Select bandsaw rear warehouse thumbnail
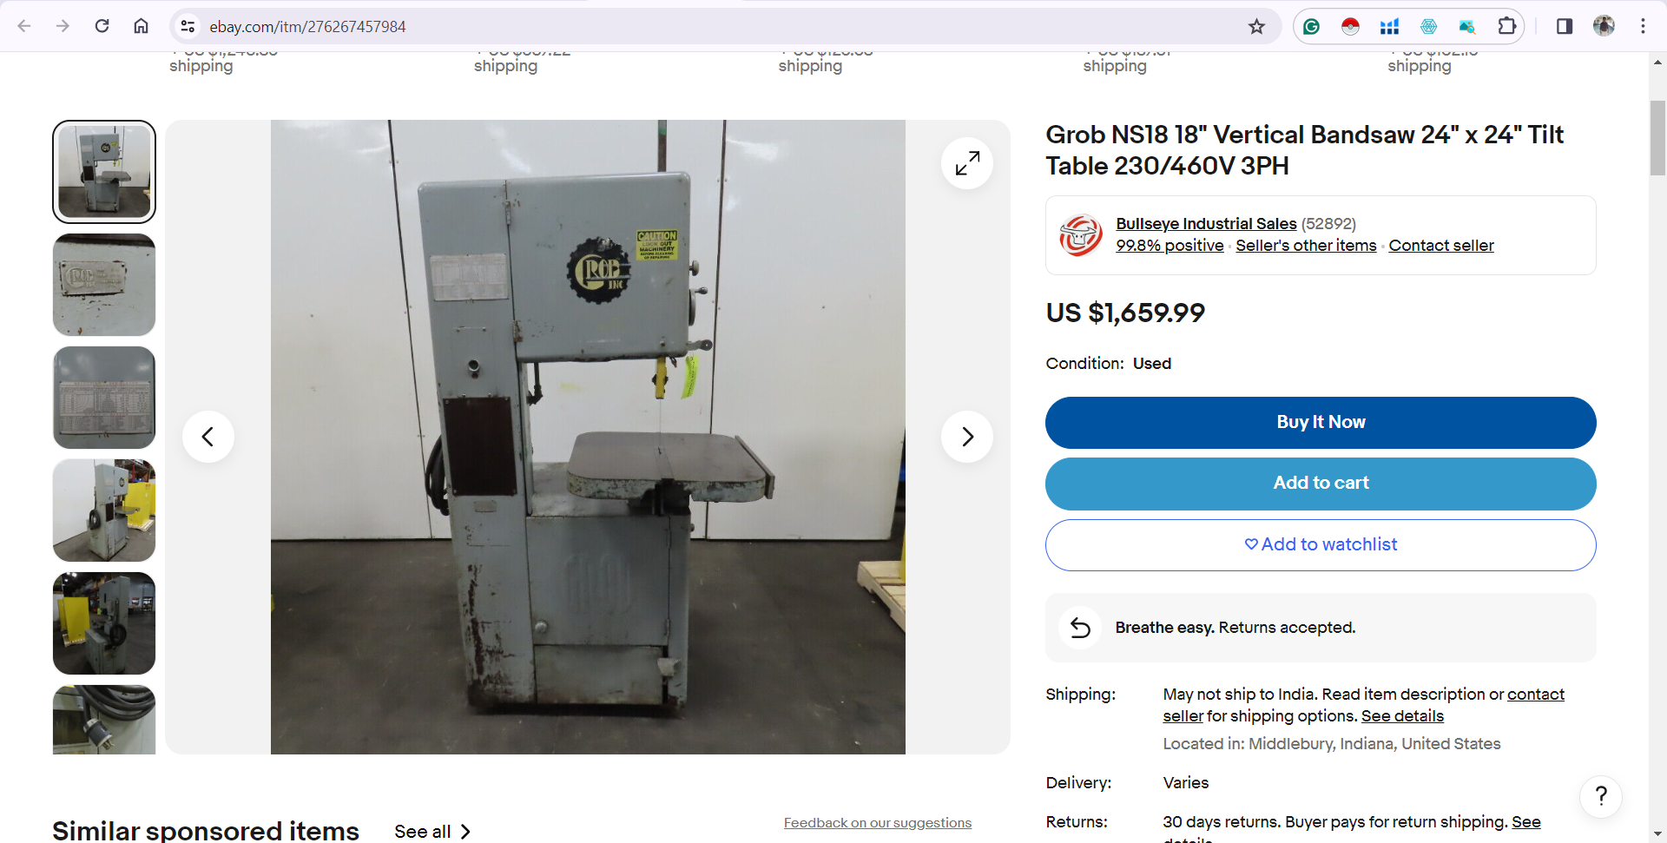The width and height of the screenshot is (1667, 843). pos(104,623)
